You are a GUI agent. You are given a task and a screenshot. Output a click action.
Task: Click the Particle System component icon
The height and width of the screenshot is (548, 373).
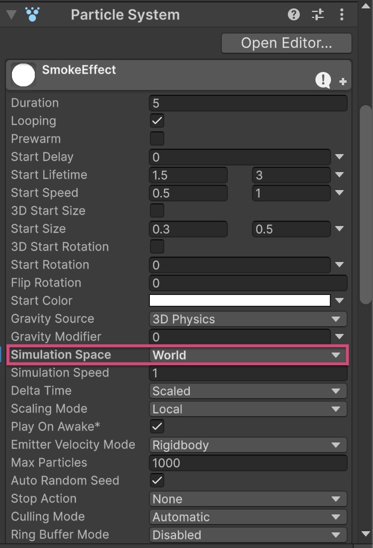(x=33, y=14)
